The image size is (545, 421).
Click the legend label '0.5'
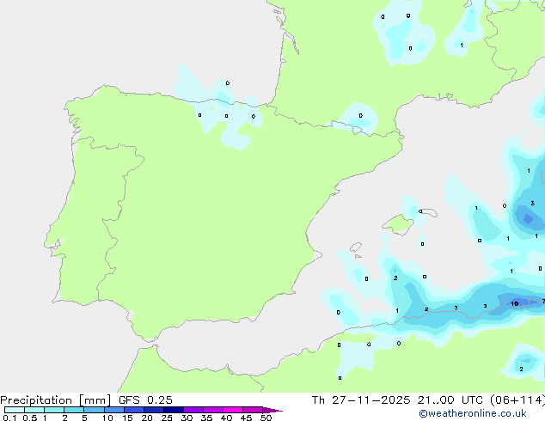click(30, 418)
